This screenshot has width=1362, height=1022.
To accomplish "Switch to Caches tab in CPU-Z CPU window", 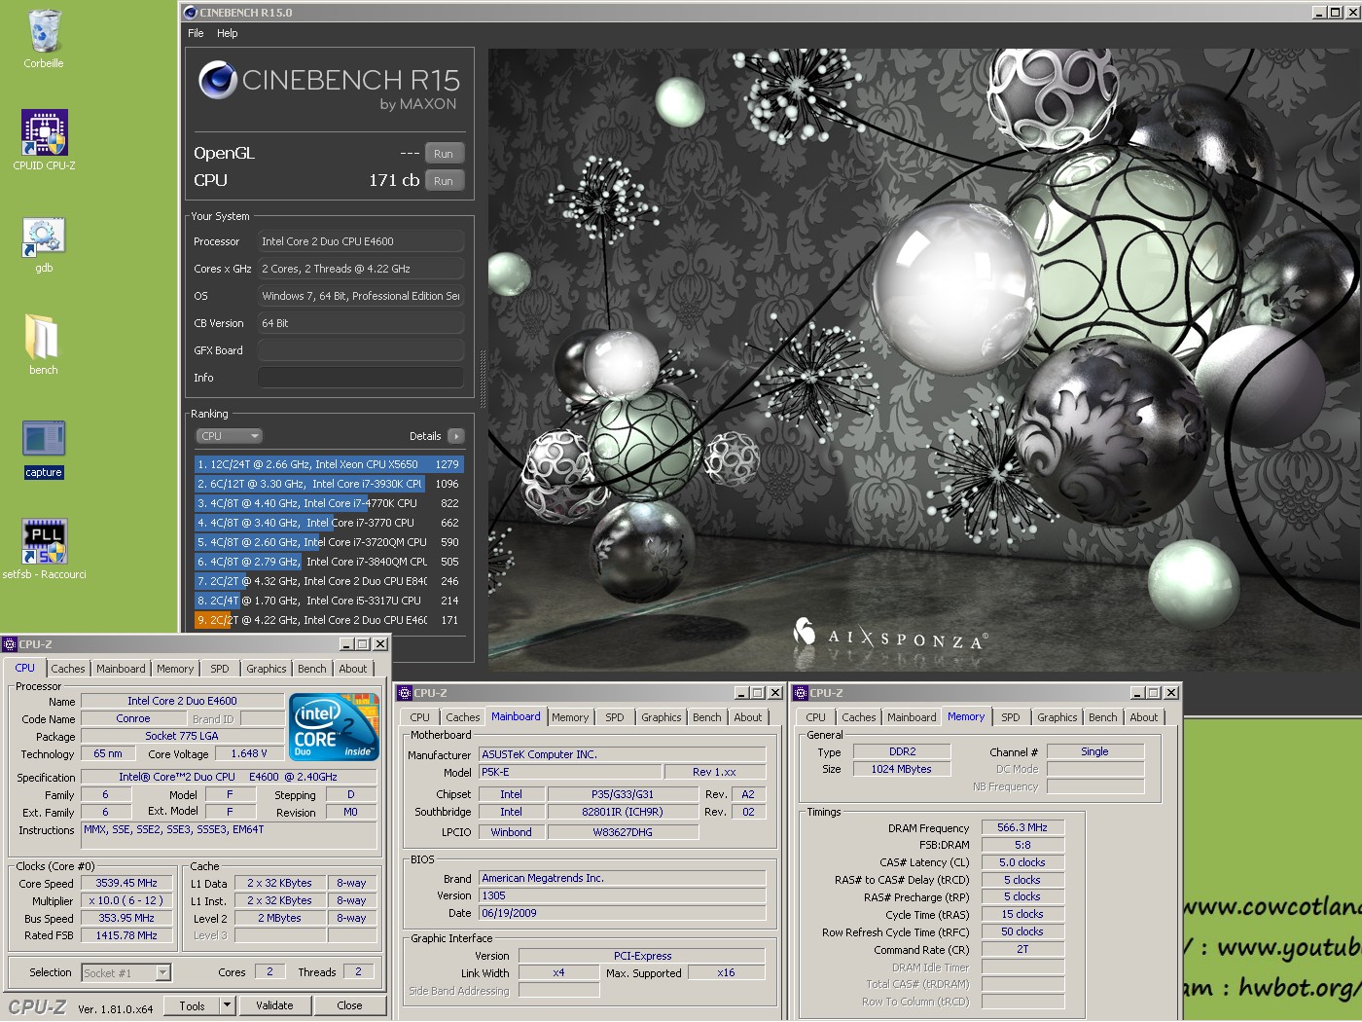I will point(68,669).
